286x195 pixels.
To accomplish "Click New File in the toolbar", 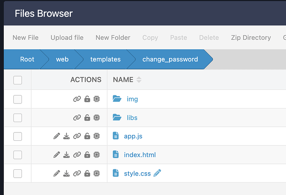I will [x=25, y=38].
